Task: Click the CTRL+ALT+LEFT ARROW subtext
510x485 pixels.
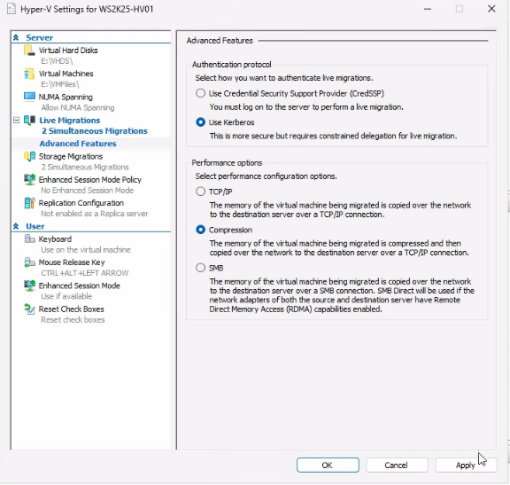Action: [x=85, y=273]
